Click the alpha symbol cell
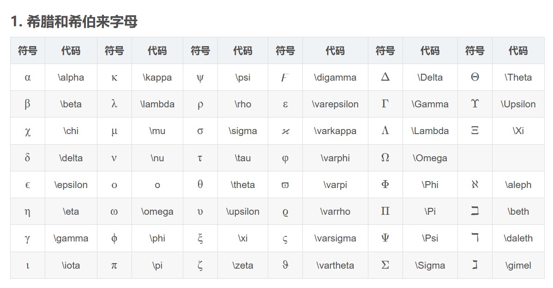The width and height of the screenshot is (553, 288). (x=28, y=77)
